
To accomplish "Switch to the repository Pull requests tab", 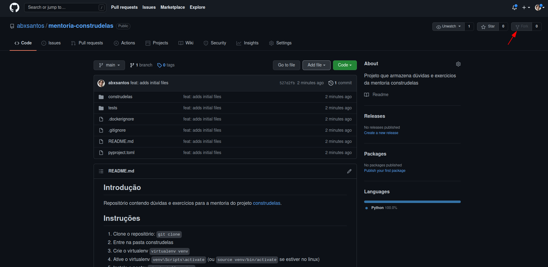I will (x=87, y=43).
